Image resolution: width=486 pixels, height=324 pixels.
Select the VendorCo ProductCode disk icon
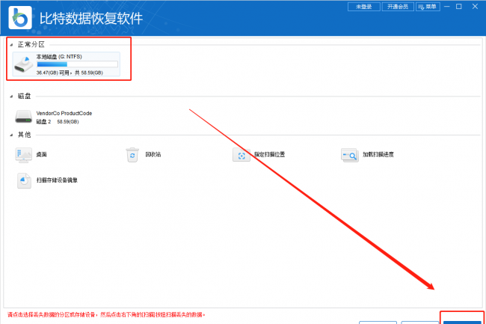pos(24,117)
